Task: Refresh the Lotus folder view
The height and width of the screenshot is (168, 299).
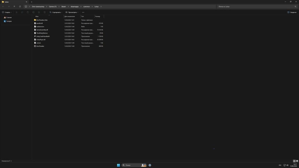Action: [20, 6]
